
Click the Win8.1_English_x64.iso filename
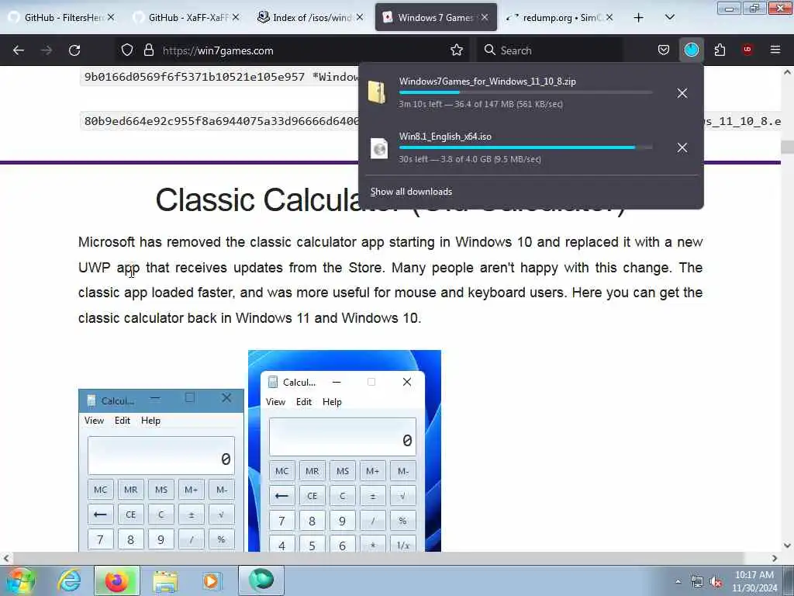coord(445,137)
